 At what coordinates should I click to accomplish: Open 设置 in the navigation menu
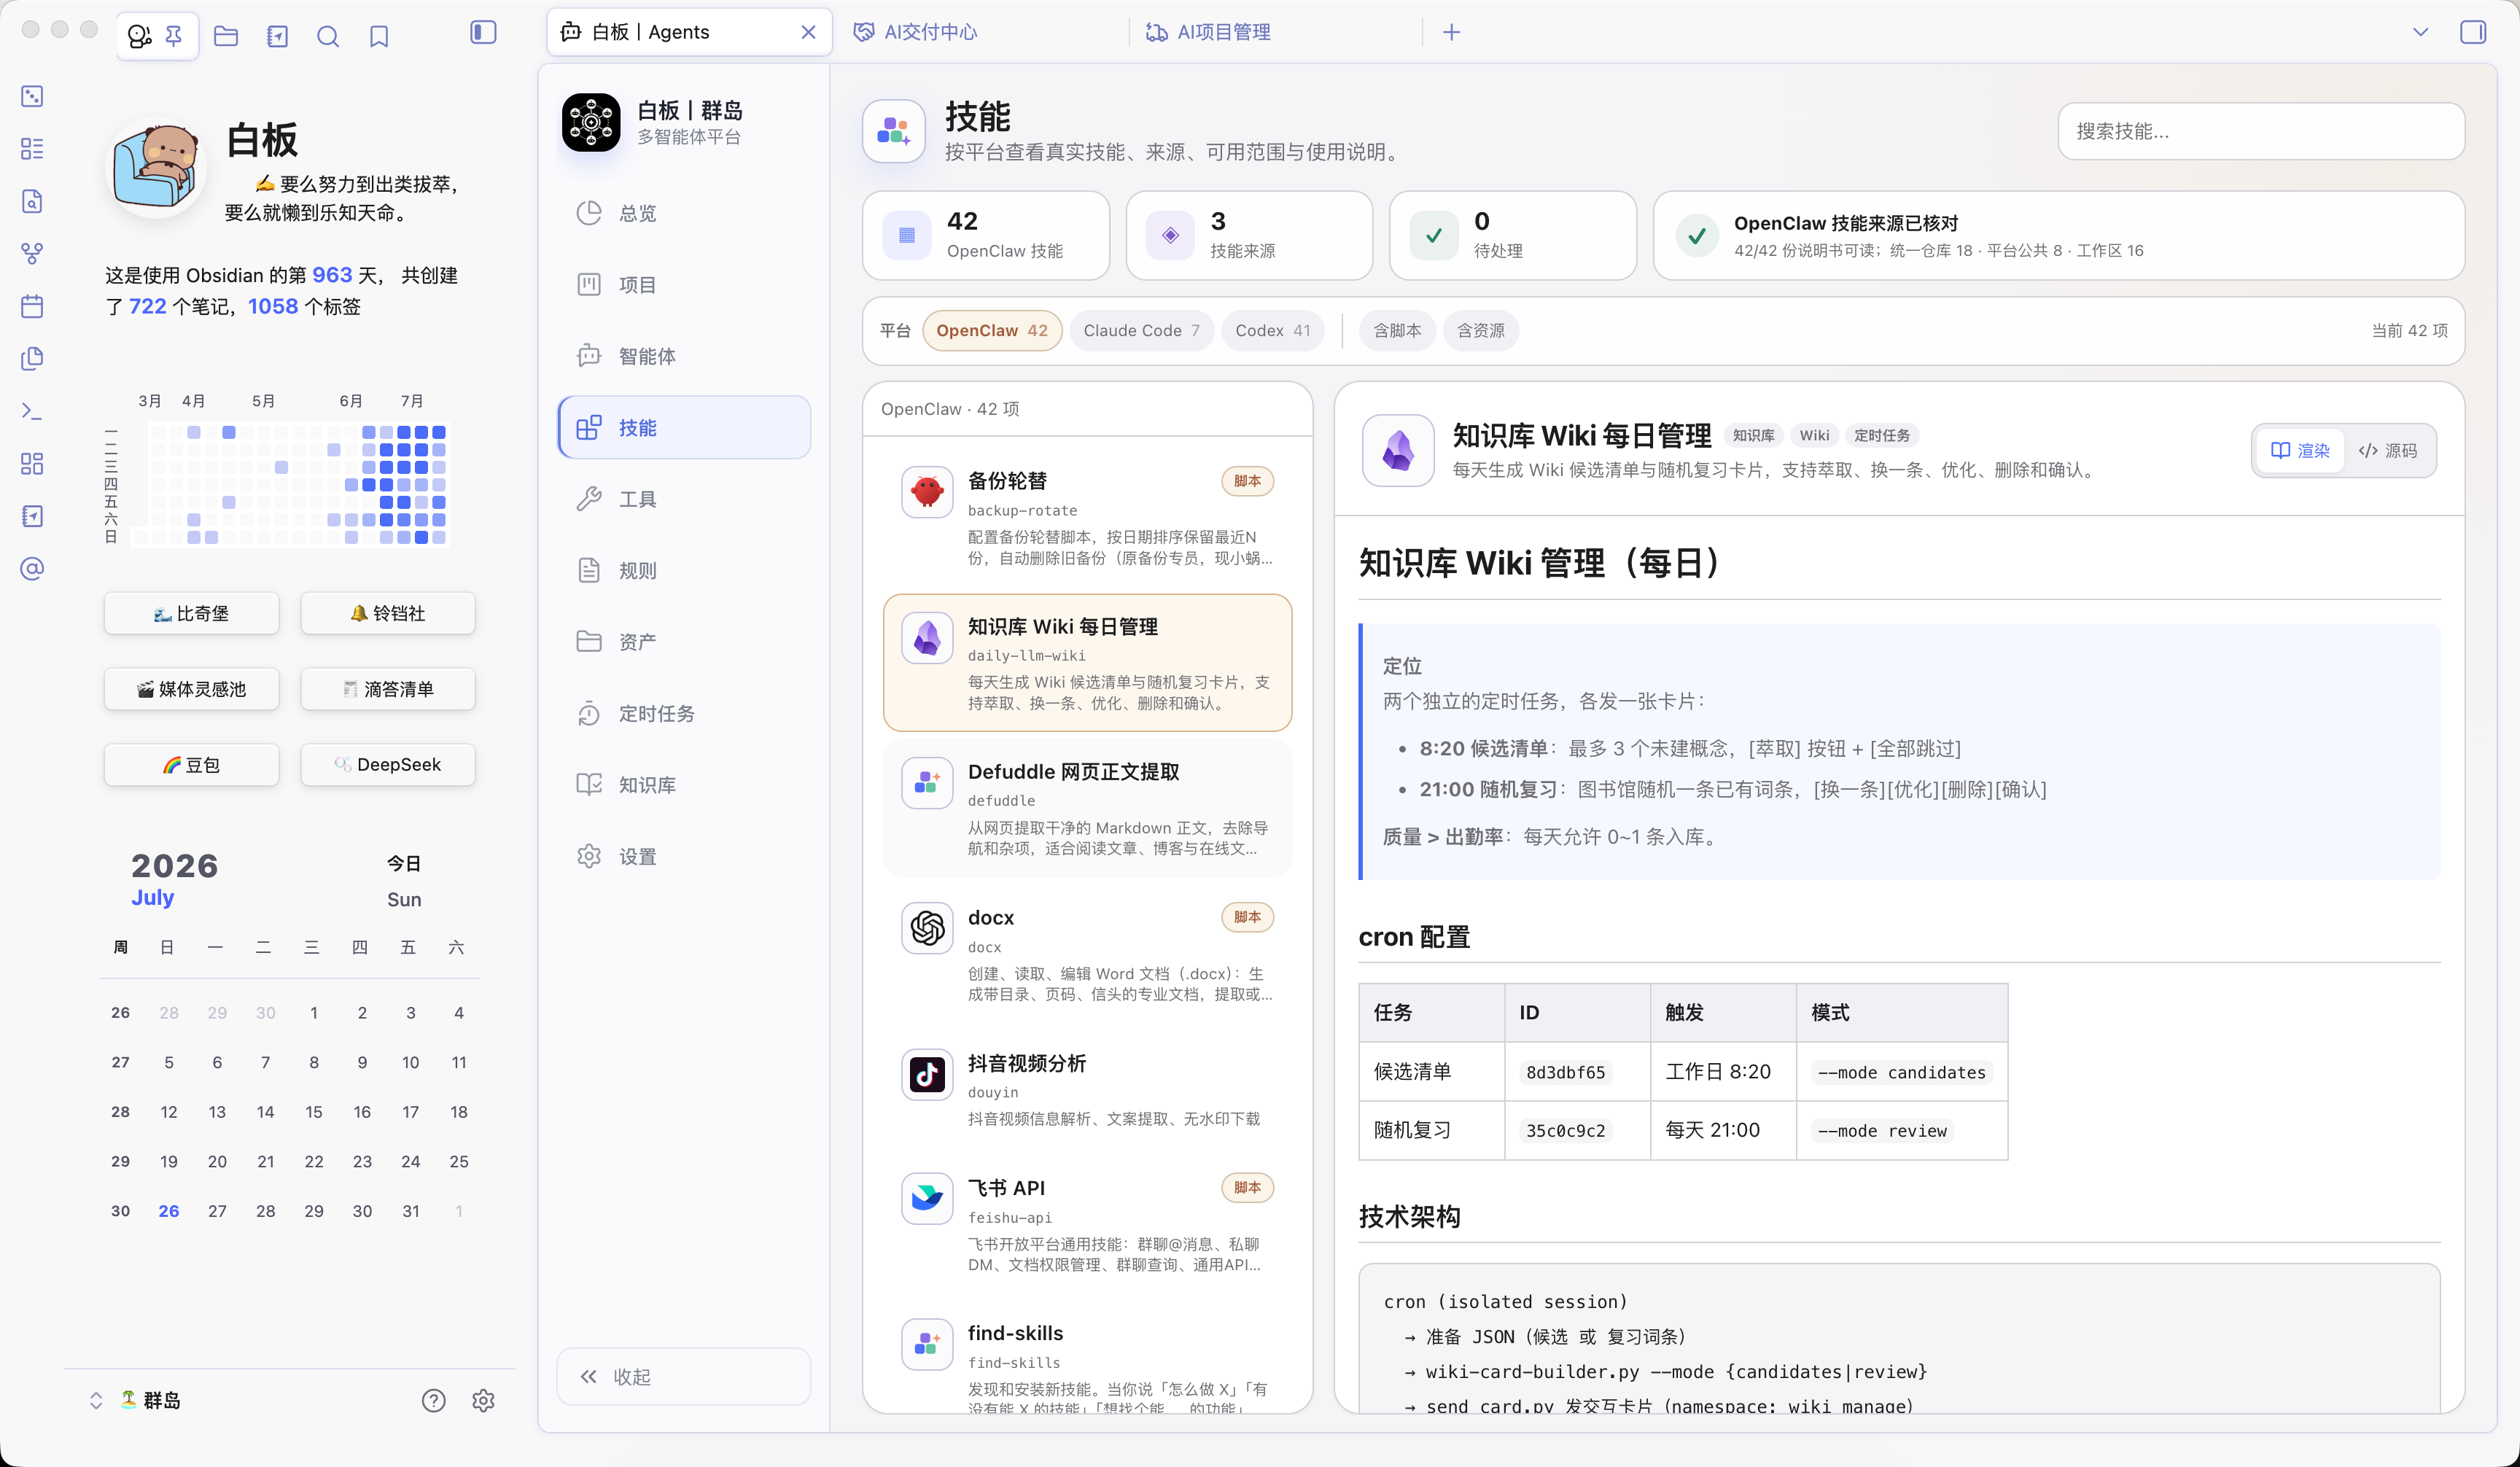click(684, 856)
